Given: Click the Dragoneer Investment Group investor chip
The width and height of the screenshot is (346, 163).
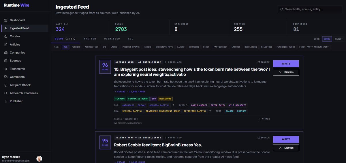Looking at the screenshot, I should (x=163, y=111).
